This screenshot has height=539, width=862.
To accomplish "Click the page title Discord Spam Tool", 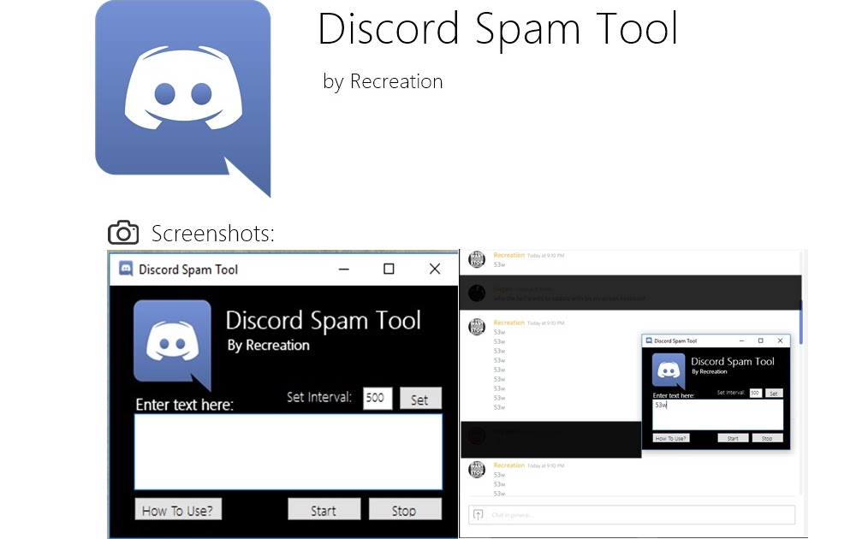I will (498, 30).
